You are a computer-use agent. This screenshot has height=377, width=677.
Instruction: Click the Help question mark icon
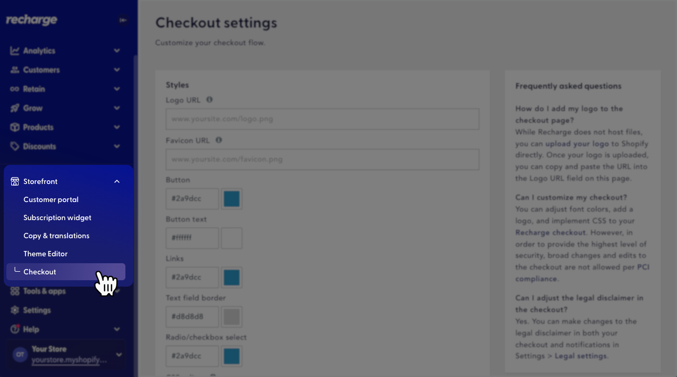[x=15, y=330]
